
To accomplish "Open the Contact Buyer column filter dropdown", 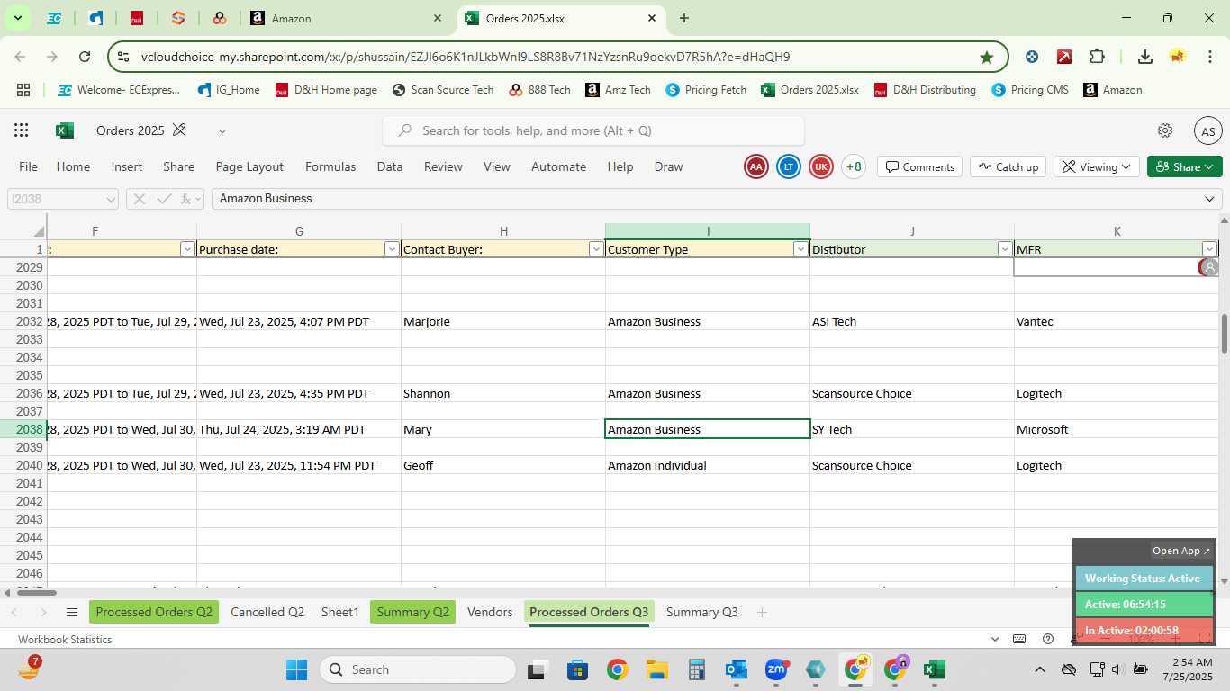I will [x=596, y=249].
